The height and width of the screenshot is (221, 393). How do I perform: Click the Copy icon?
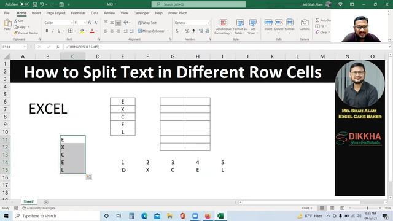15,26
